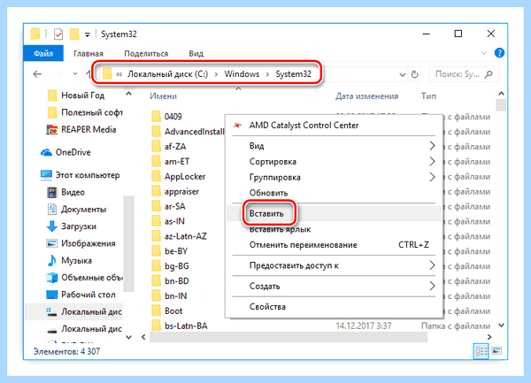Click the horizontal scrollbar of file list
The height and width of the screenshot is (383, 531).
point(289,337)
